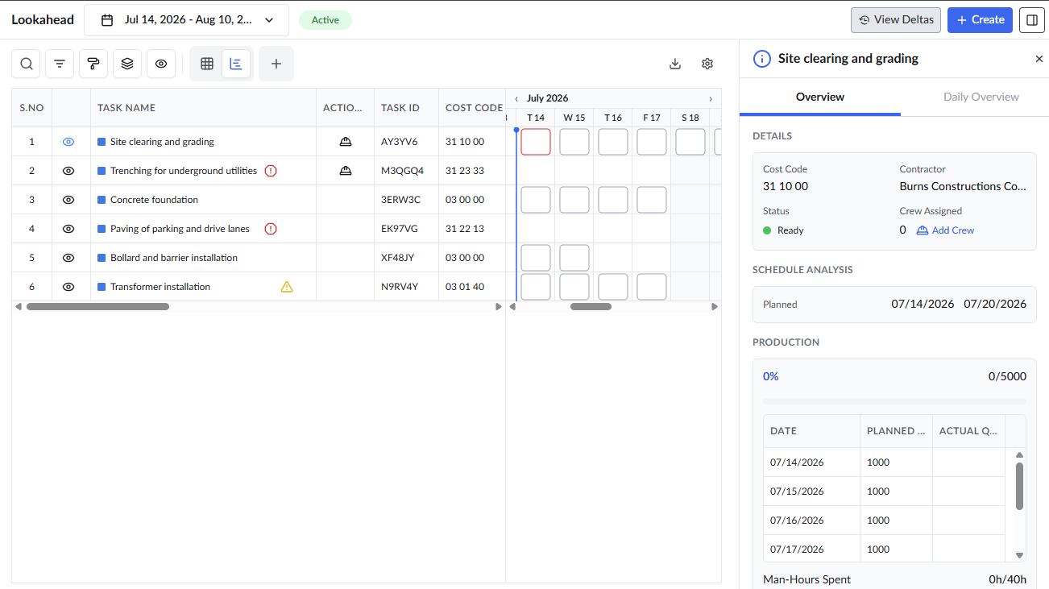Click blue color square of Site clearing task
This screenshot has width=1049, height=589.
[102, 142]
